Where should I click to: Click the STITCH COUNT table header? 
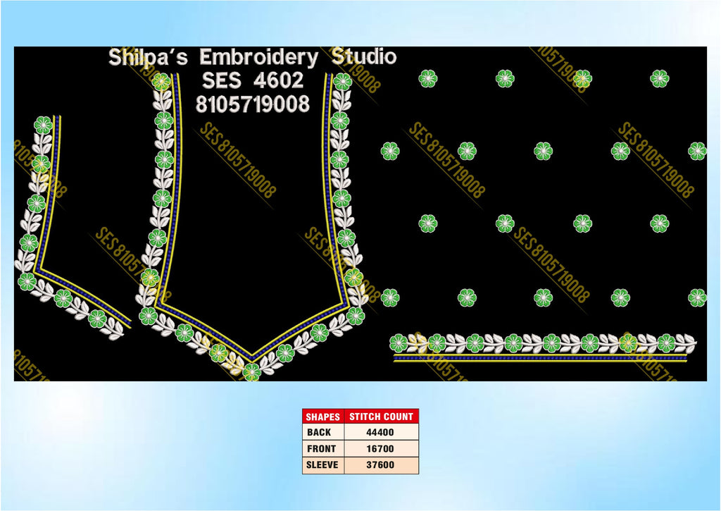point(381,417)
